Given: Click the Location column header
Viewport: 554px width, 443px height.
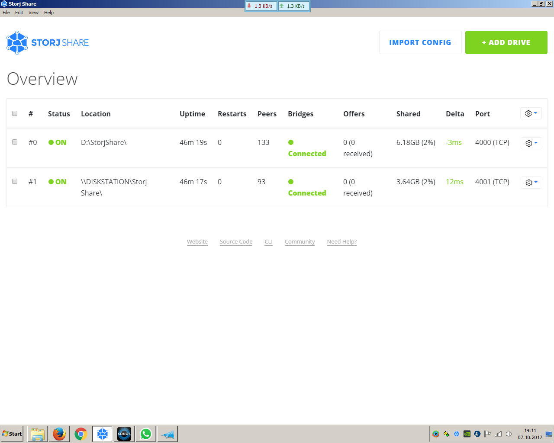Looking at the screenshot, I should [96, 114].
